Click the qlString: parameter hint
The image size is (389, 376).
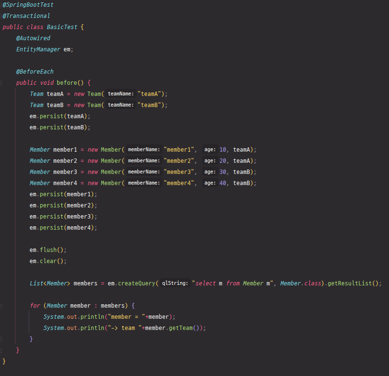[175, 283]
